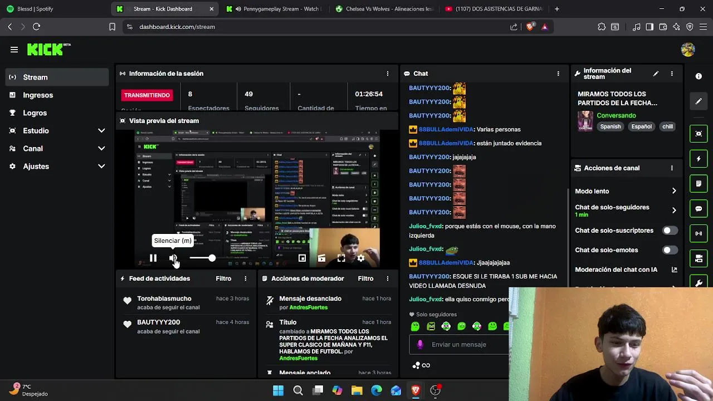Switch to Chelsea Vs Wolves browser tab
Image resolution: width=713 pixels, height=401 pixels.
click(384, 9)
